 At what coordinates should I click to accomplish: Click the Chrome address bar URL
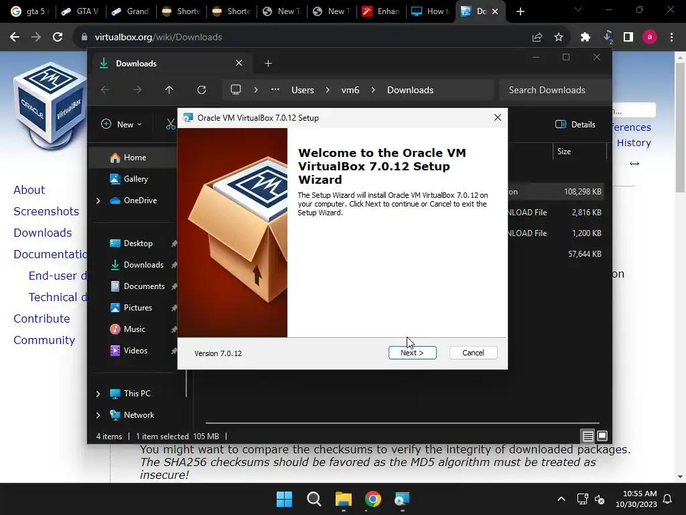pyautogui.click(x=158, y=38)
